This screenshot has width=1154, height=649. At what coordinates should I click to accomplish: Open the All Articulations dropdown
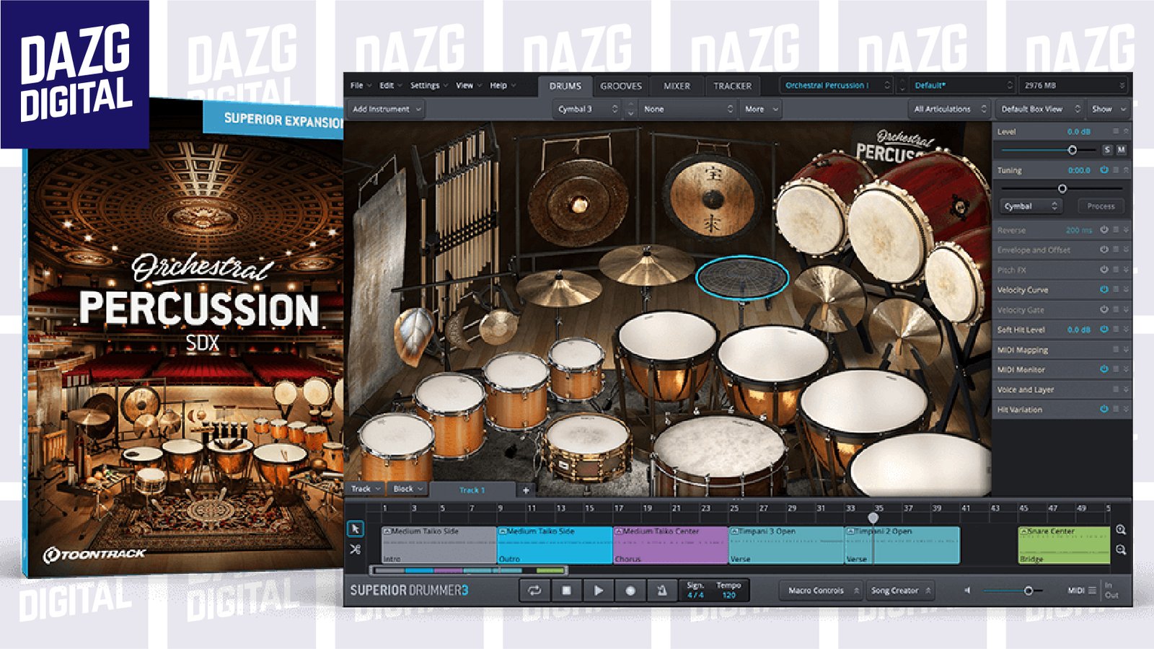949,109
